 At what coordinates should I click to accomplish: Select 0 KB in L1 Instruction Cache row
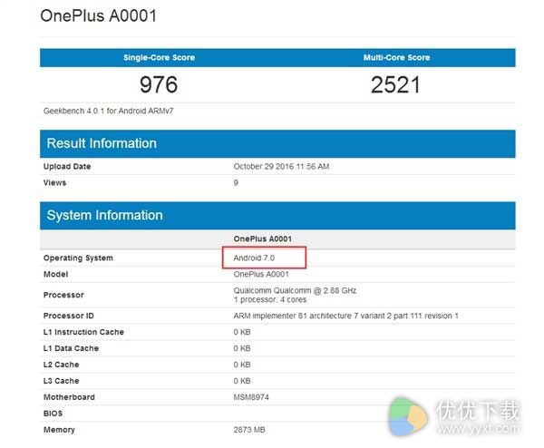(242, 332)
